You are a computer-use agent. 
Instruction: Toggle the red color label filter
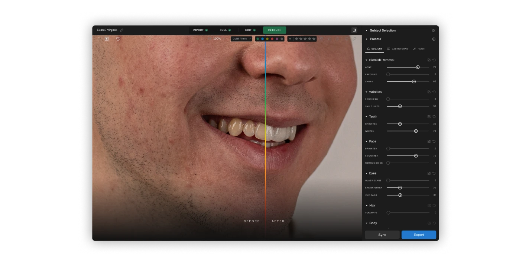click(272, 39)
